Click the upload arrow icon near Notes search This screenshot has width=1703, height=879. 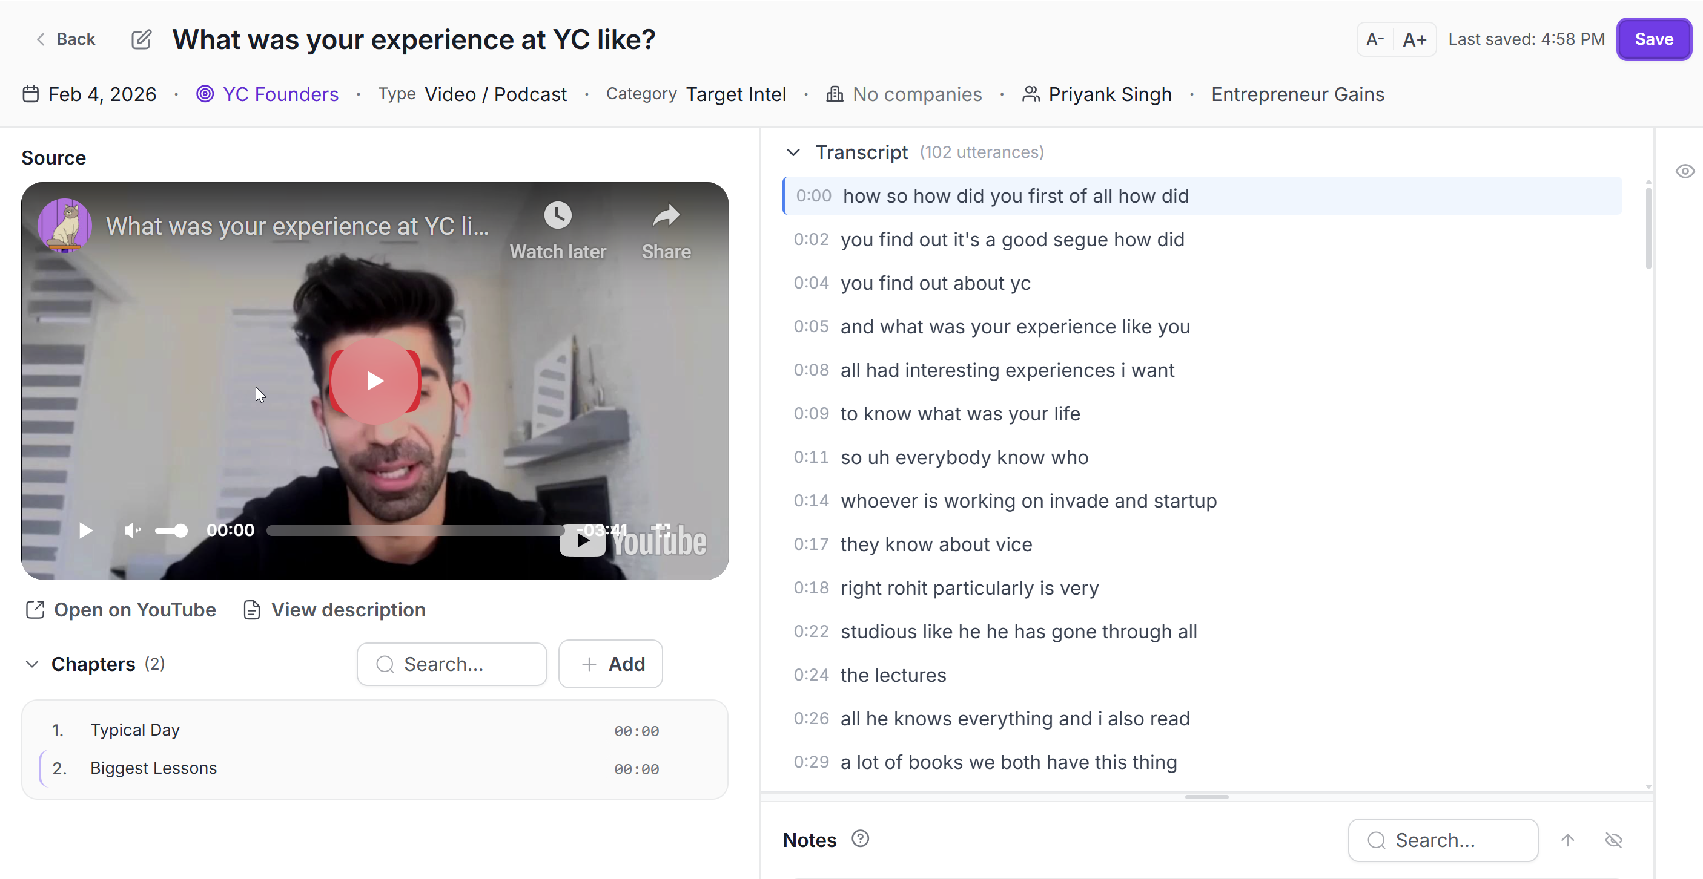coord(1568,840)
